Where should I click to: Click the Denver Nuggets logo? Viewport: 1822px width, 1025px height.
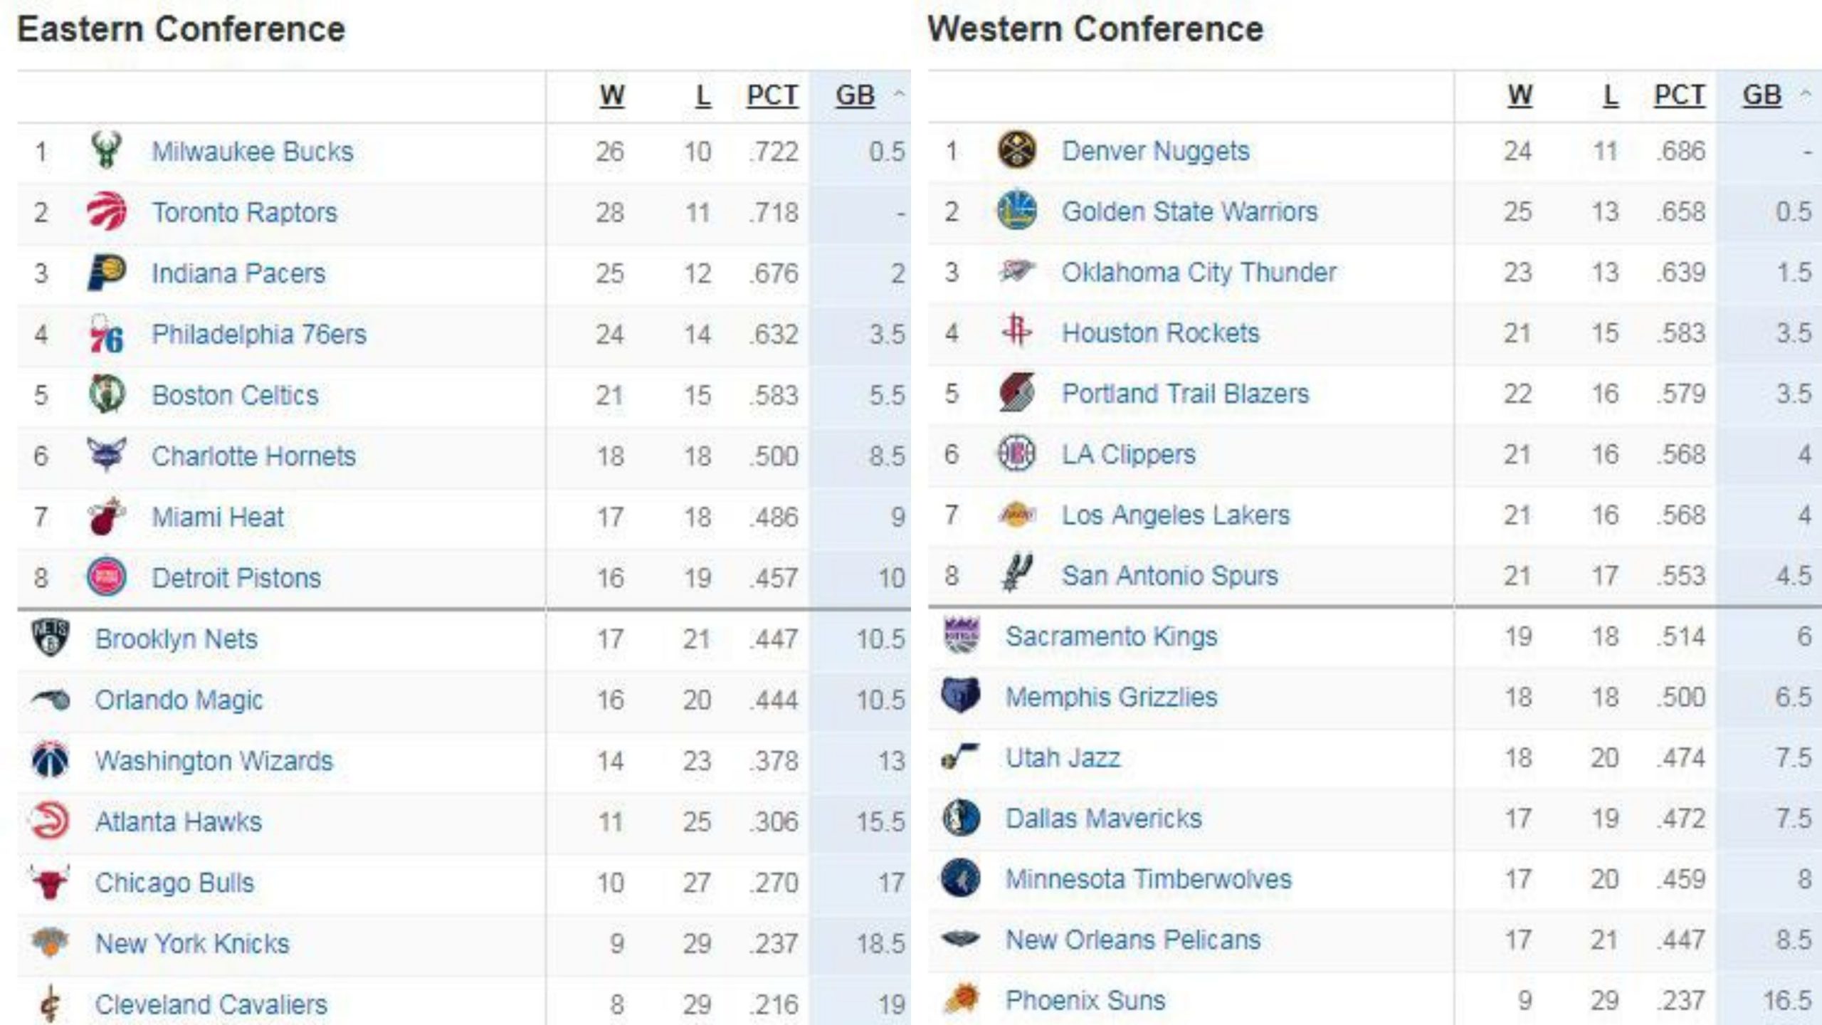point(1016,150)
